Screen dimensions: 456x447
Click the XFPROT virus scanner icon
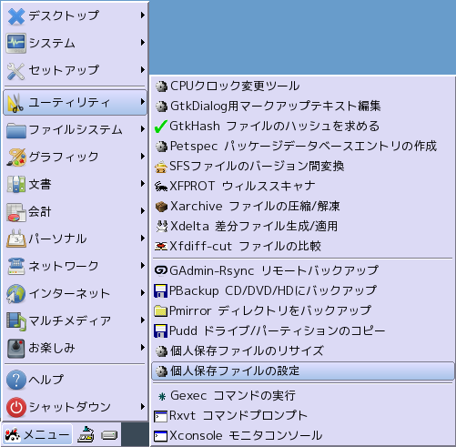tap(161, 187)
